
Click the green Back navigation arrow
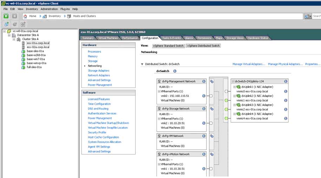point(6,16)
